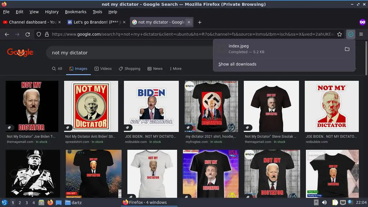Image resolution: width=368 pixels, height=207 pixels.
Task: Expand the More search filters menu
Action: tap(176, 69)
